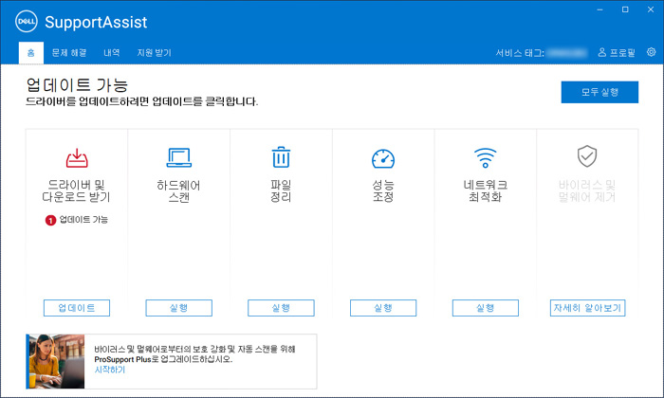This screenshot has width=664, height=398.
Task: Click the 네트워크 최적화 Wi-Fi icon
Action: pyautogui.click(x=486, y=157)
